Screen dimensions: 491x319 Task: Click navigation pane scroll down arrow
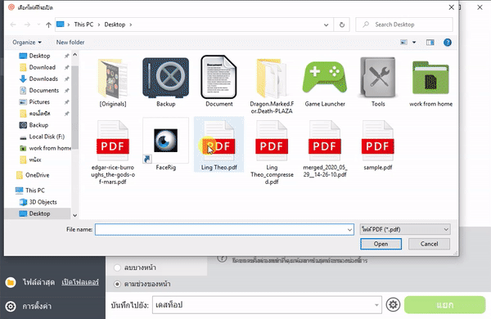point(74,215)
